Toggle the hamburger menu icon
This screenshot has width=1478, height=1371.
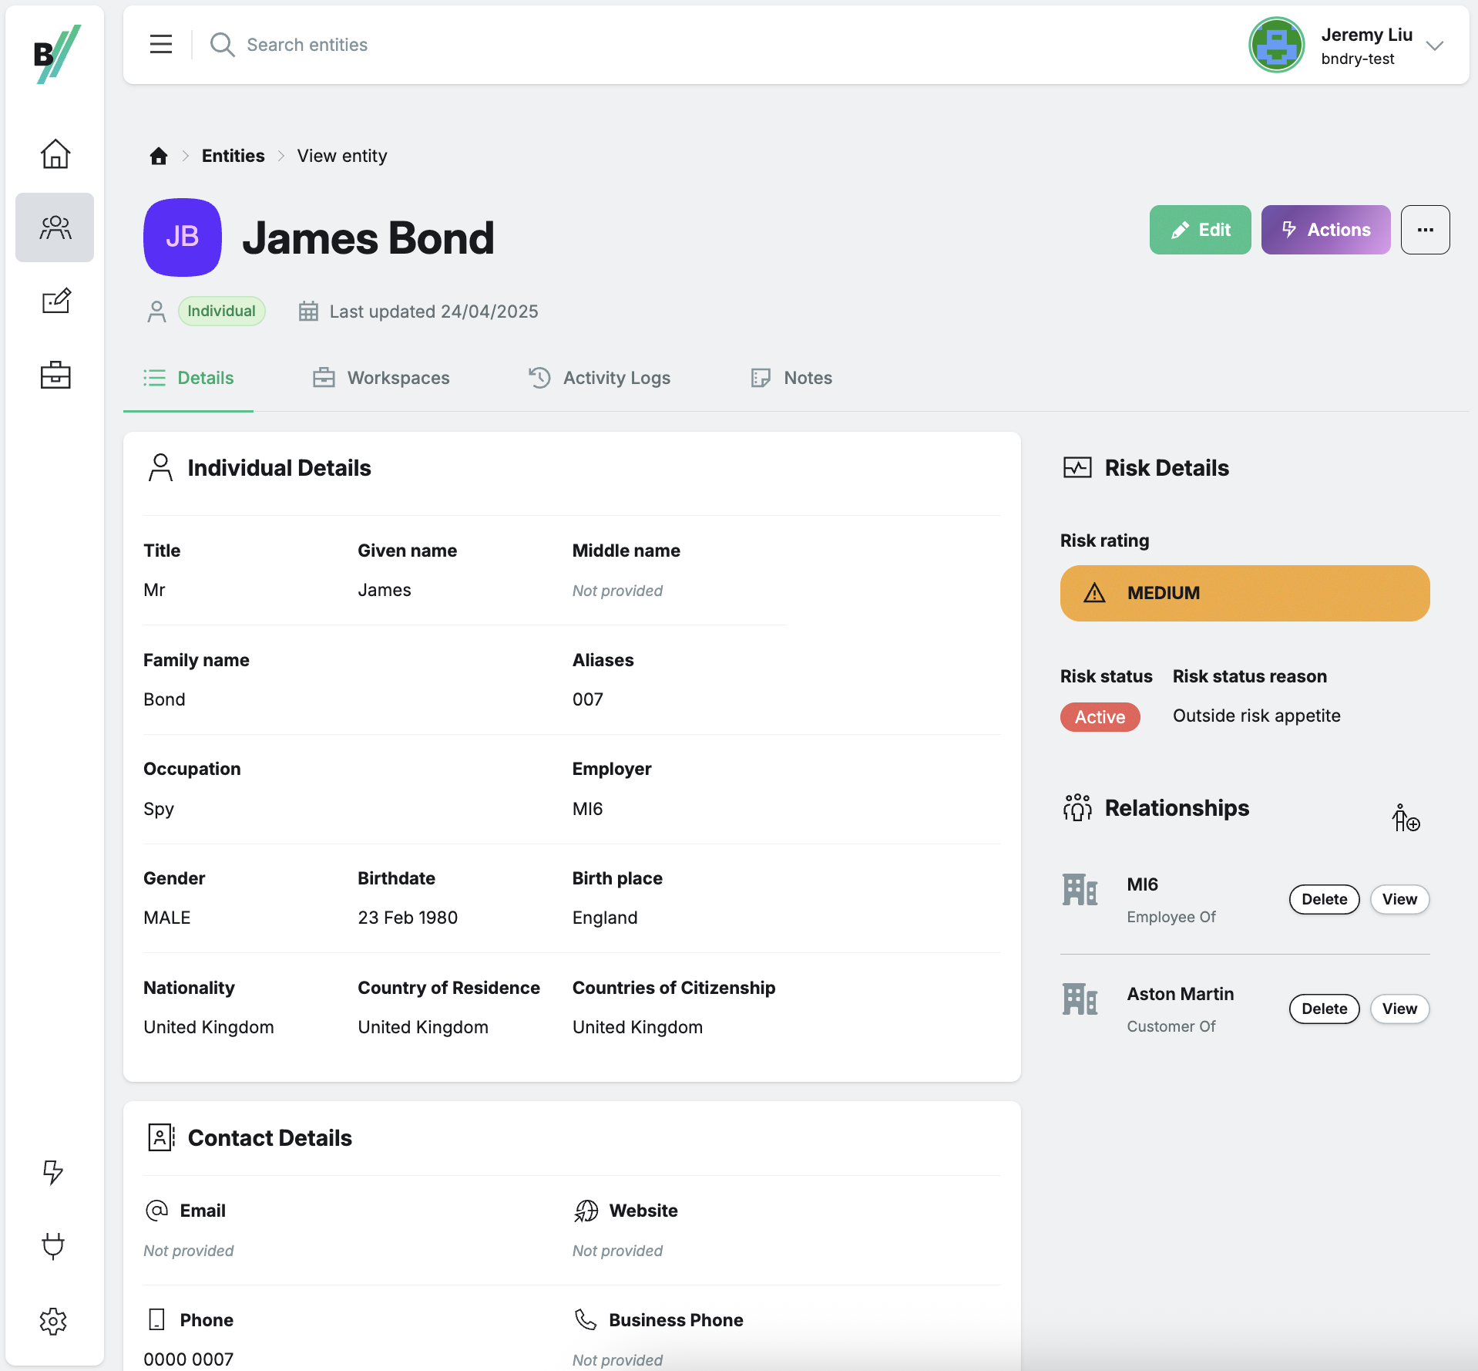point(161,45)
